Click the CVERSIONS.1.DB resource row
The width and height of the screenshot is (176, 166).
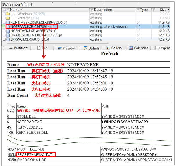(90, 160)
